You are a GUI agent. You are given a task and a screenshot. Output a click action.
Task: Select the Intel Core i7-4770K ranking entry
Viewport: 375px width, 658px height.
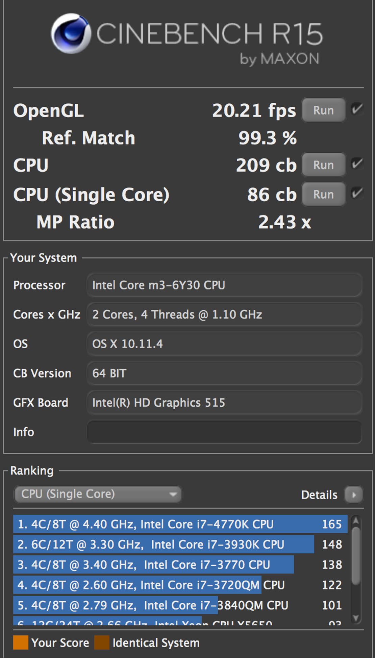click(180, 524)
